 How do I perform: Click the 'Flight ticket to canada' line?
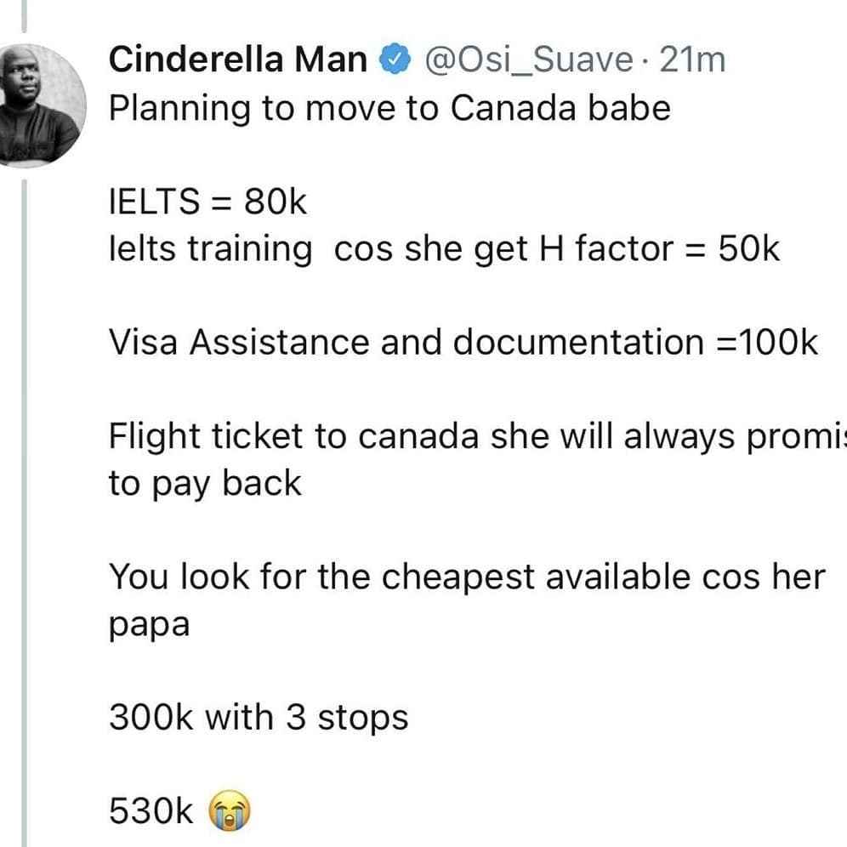tap(478, 436)
